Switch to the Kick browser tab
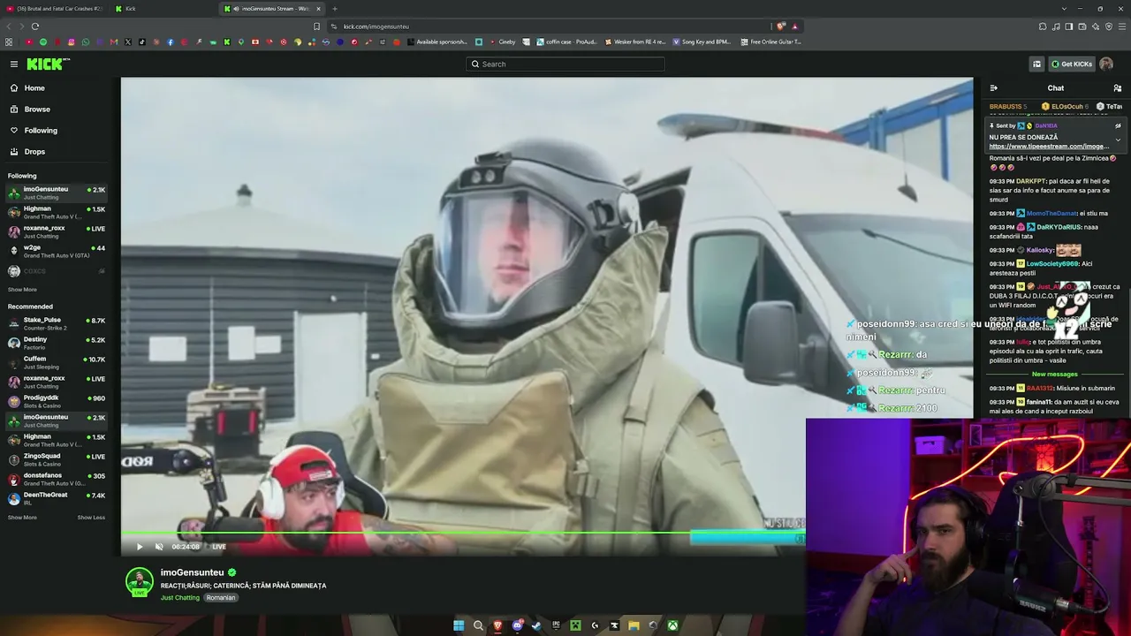Viewport: 1131px width, 636px height. (x=163, y=9)
